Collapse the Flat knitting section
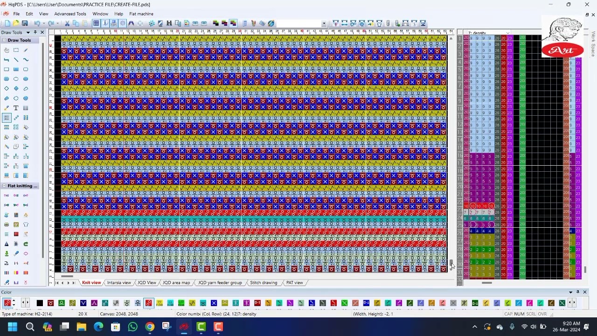The image size is (597, 336). (4, 186)
